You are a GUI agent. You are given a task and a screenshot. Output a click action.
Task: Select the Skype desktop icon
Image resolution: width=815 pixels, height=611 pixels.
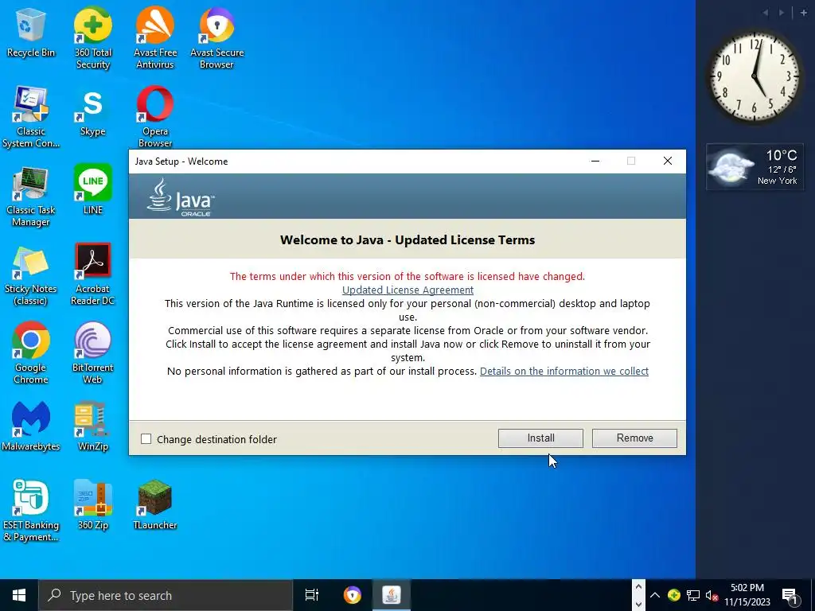(92, 111)
